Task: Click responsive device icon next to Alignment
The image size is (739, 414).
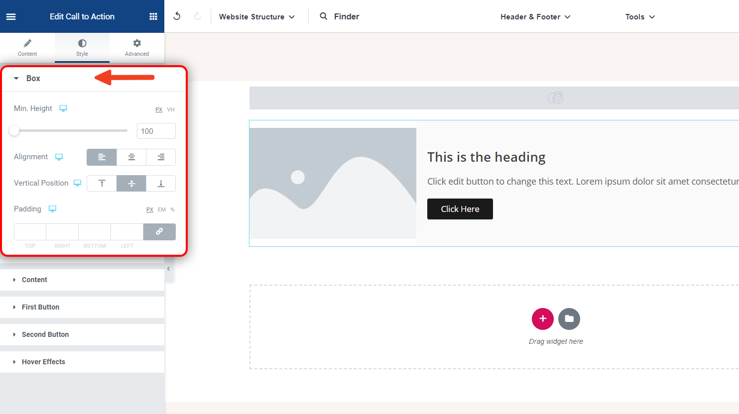Action: 59,157
